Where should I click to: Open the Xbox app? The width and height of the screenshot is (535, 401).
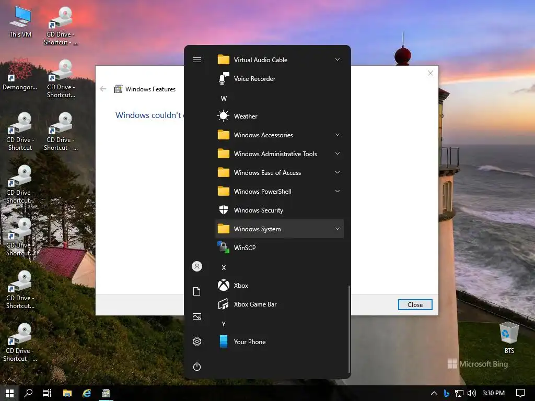280,286
